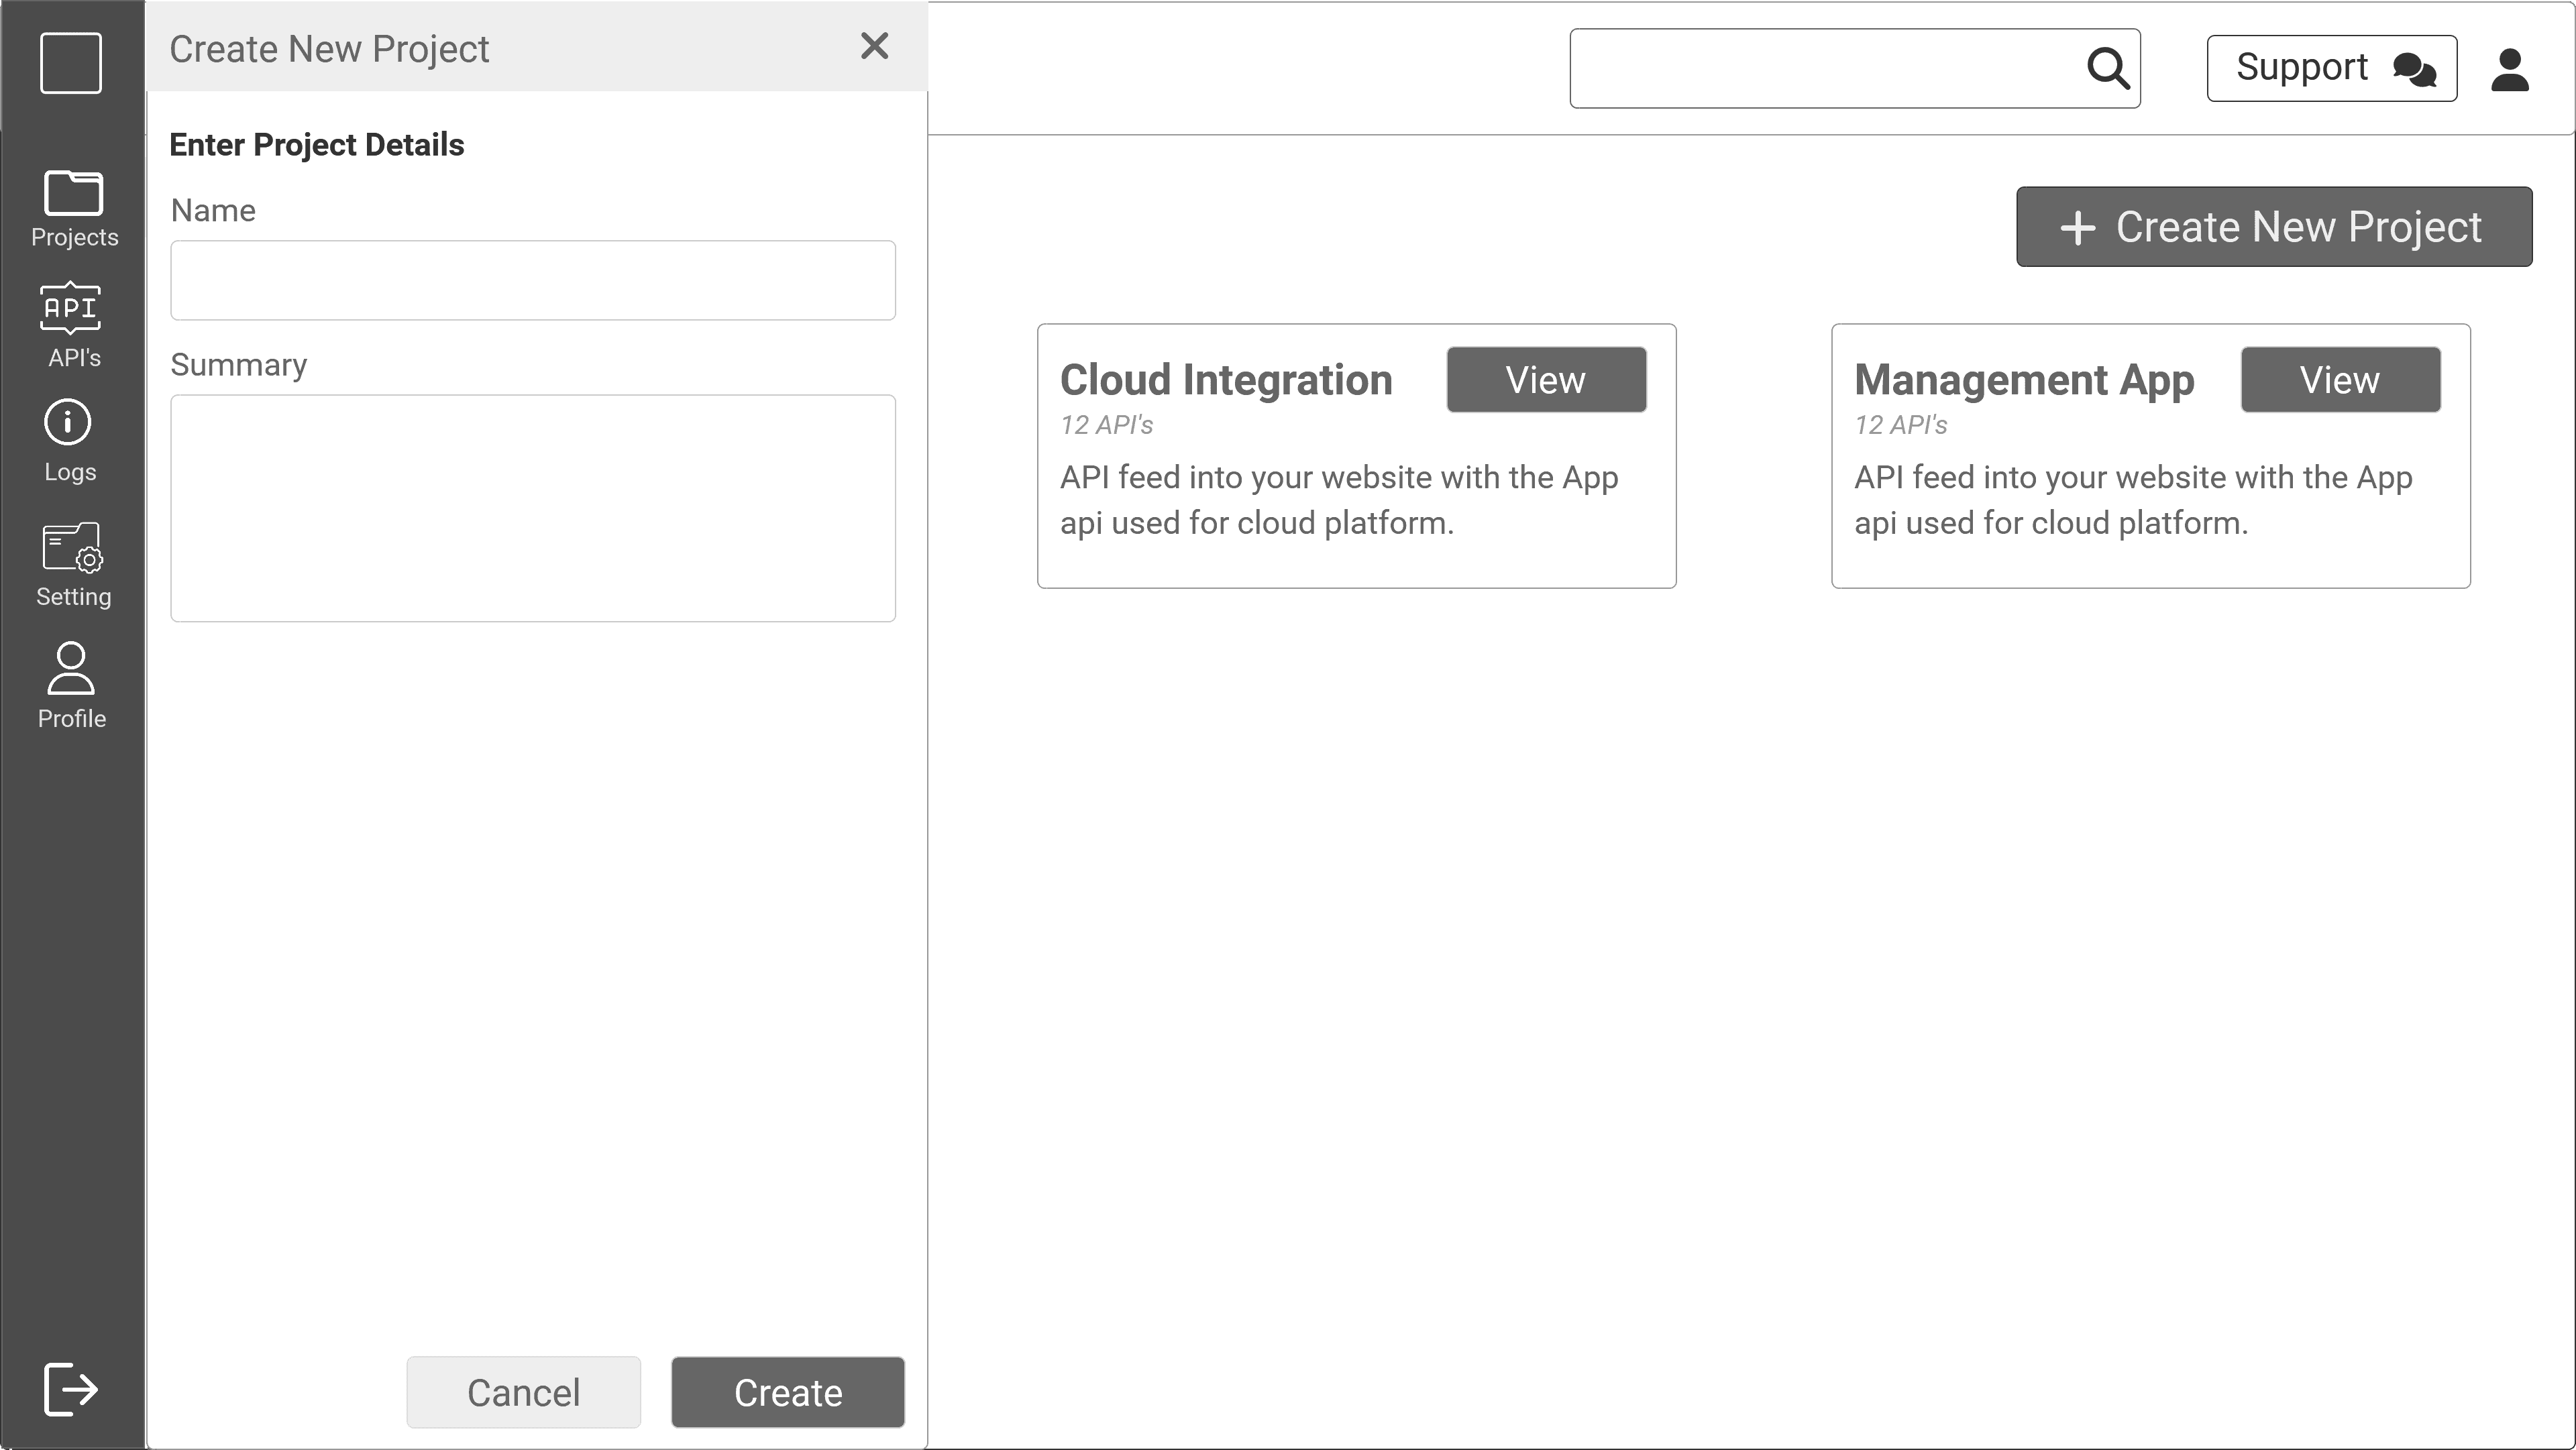2576x1450 pixels.
Task: Submit the form with Create button
Action: tap(787, 1392)
